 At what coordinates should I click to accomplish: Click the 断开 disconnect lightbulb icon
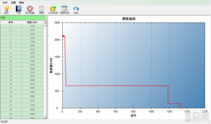[6, 9]
